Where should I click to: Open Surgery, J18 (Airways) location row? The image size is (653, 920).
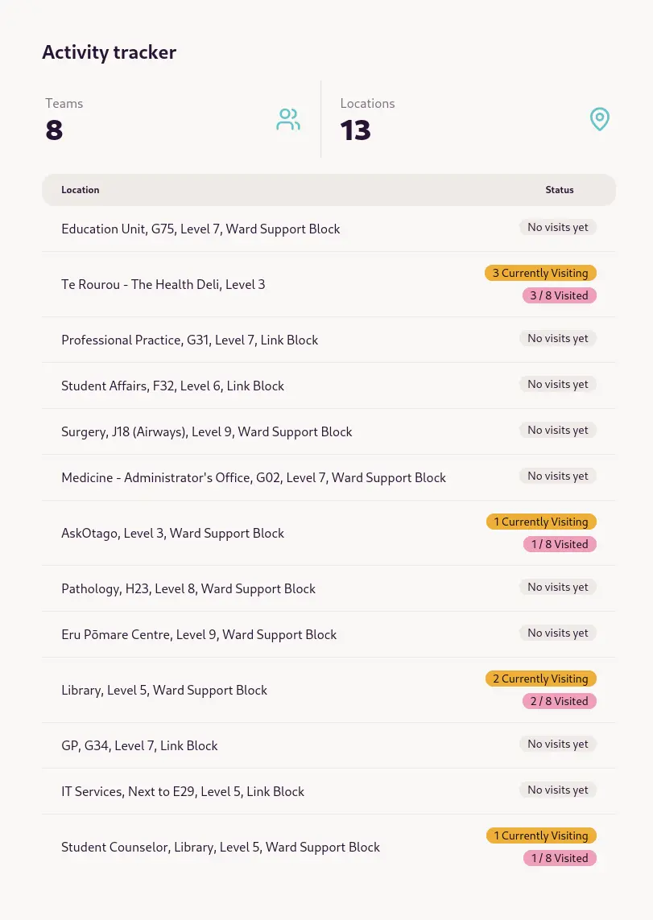[x=329, y=432]
